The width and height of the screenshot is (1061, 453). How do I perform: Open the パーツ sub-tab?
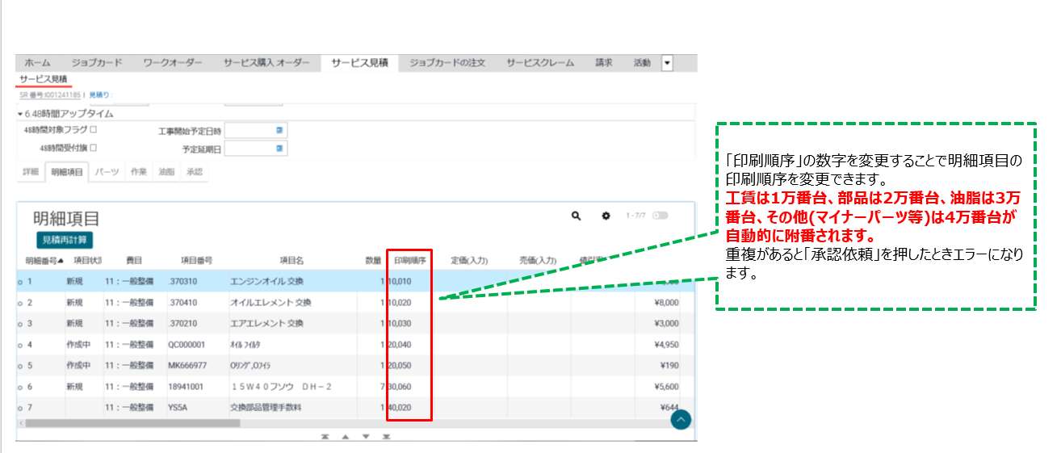click(107, 172)
